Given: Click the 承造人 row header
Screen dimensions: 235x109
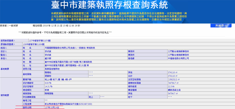Looking at the screenshot, I should [x=11, y=58].
